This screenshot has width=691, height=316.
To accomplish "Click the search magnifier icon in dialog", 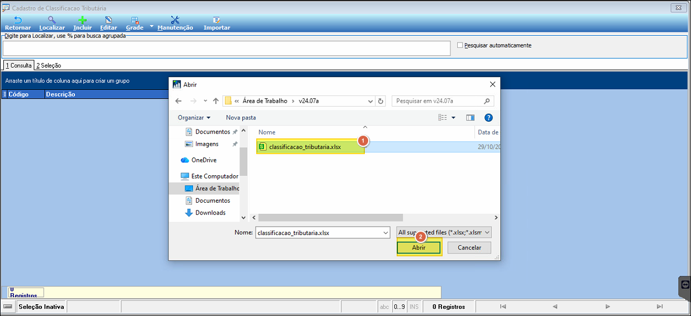I will [487, 101].
